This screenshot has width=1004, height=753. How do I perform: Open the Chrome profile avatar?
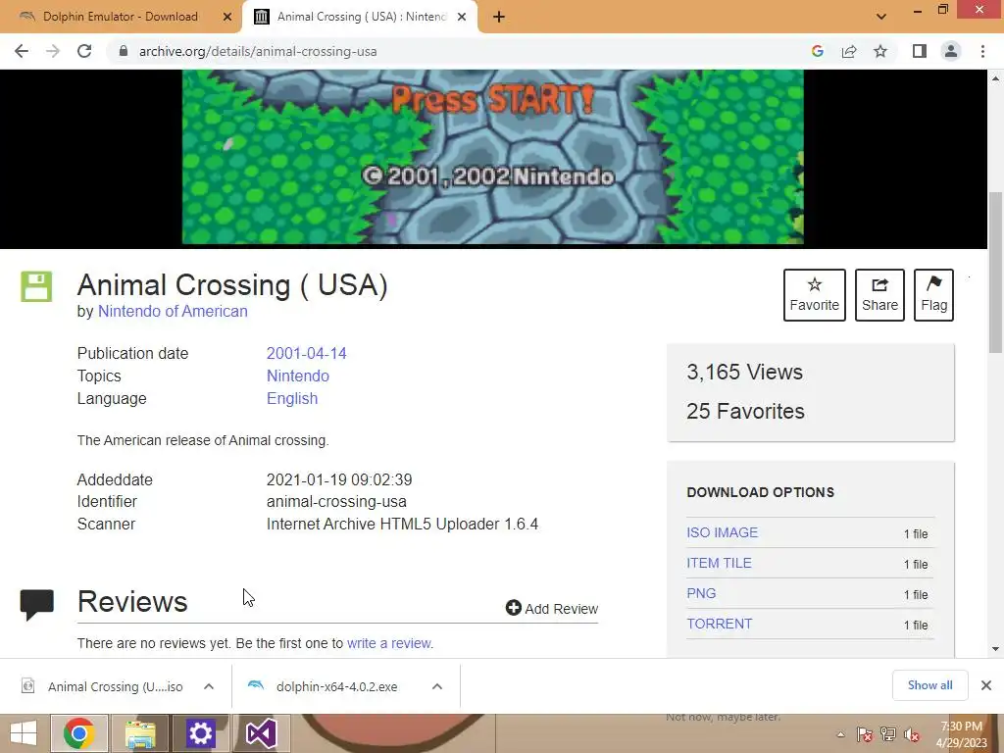951,51
